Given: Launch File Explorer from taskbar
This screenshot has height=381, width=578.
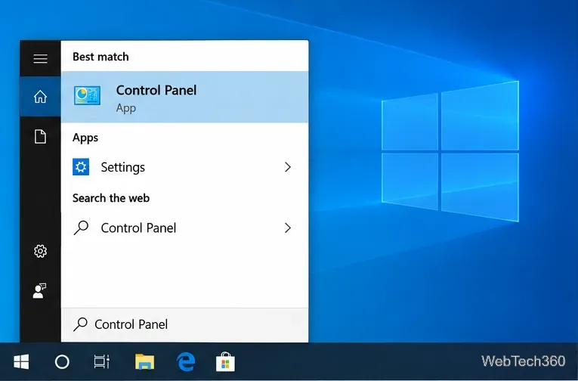Looking at the screenshot, I should click(x=144, y=362).
